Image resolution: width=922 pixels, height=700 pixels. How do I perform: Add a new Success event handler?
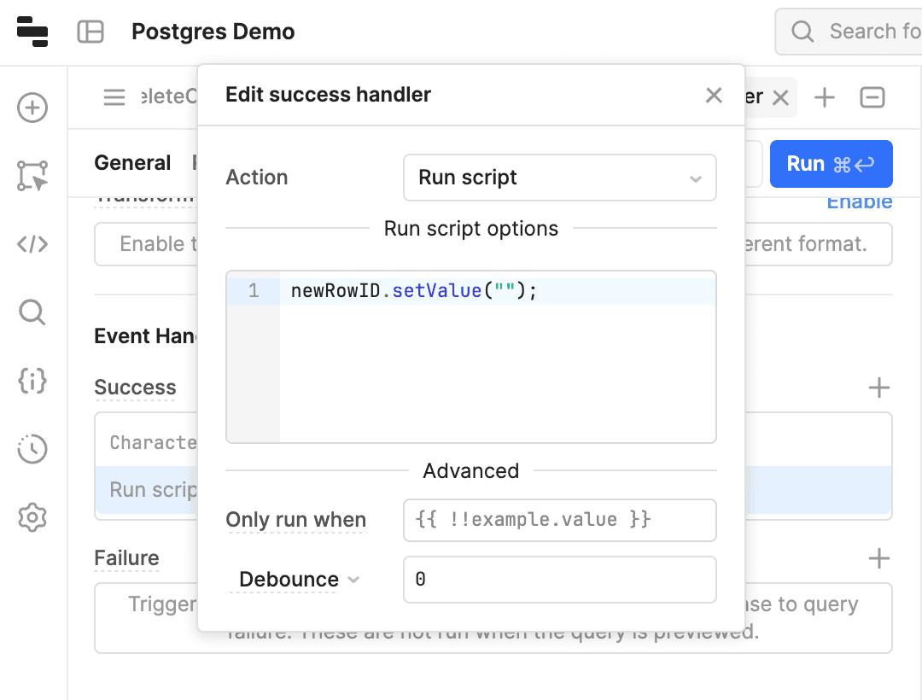click(x=878, y=388)
